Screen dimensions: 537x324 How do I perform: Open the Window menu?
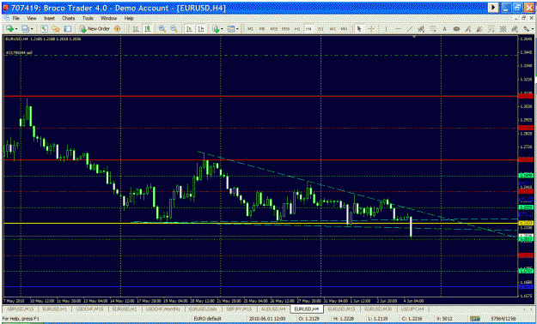pos(109,18)
